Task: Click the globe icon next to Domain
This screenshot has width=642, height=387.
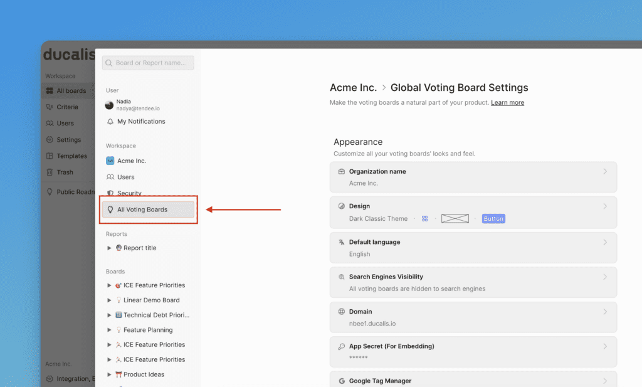Action: point(342,312)
